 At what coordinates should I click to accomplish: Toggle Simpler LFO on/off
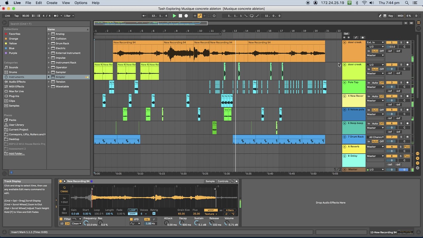(132, 219)
